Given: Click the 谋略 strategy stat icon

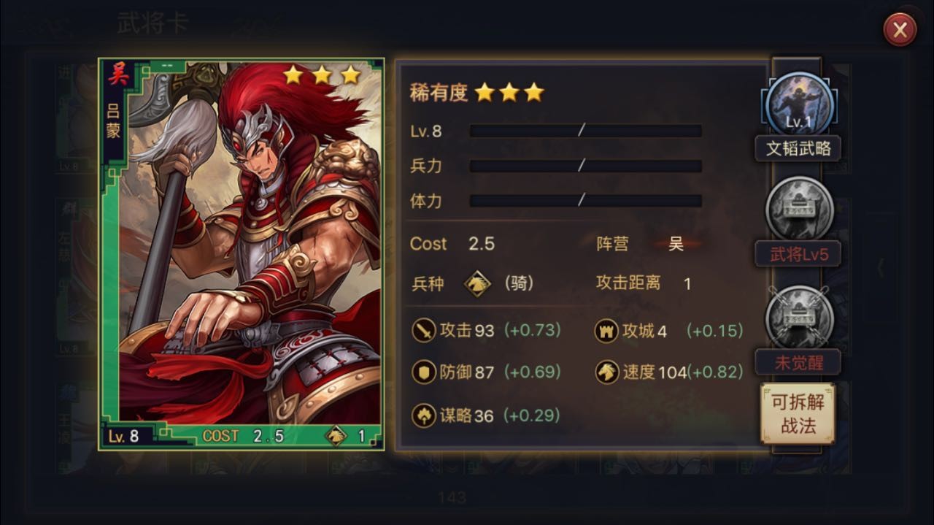Looking at the screenshot, I should point(423,415).
